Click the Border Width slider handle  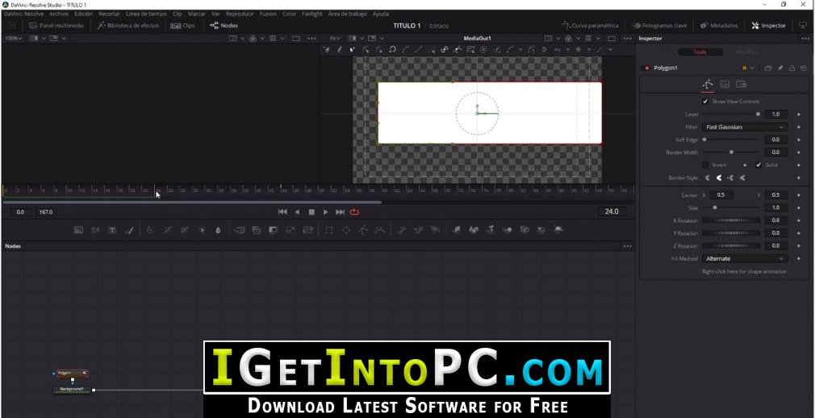click(x=731, y=153)
